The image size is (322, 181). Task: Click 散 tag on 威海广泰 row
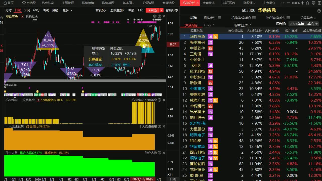(x=216, y=100)
